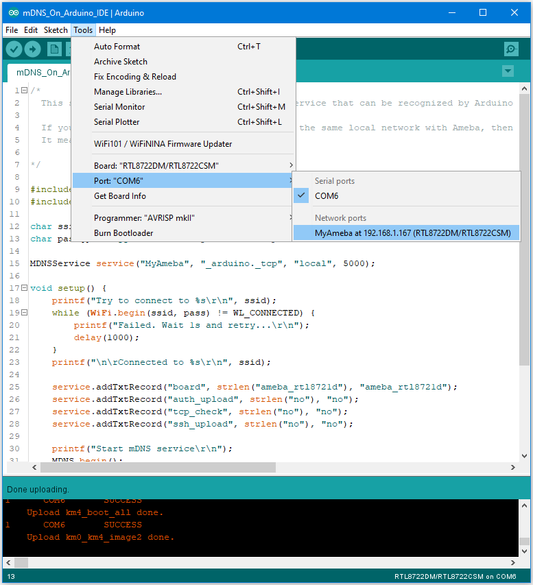This screenshot has width=533, height=585.
Task: Close the Tools menu via its header
Action: click(x=83, y=30)
